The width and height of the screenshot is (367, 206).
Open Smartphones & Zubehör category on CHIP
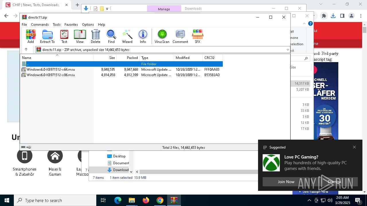(25, 163)
